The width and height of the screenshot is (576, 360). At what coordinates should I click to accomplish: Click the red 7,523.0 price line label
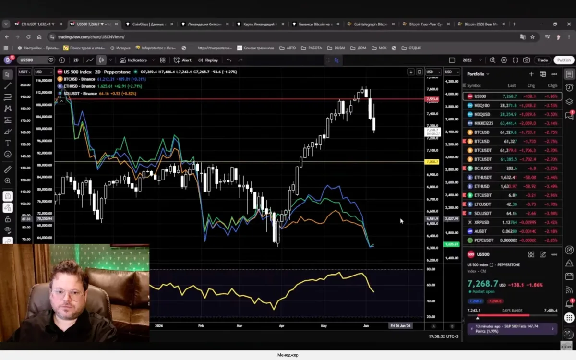coord(432,99)
